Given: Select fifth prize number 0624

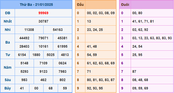Looking at the screenshot, I should pyautogui.click(x=63, y=63).
